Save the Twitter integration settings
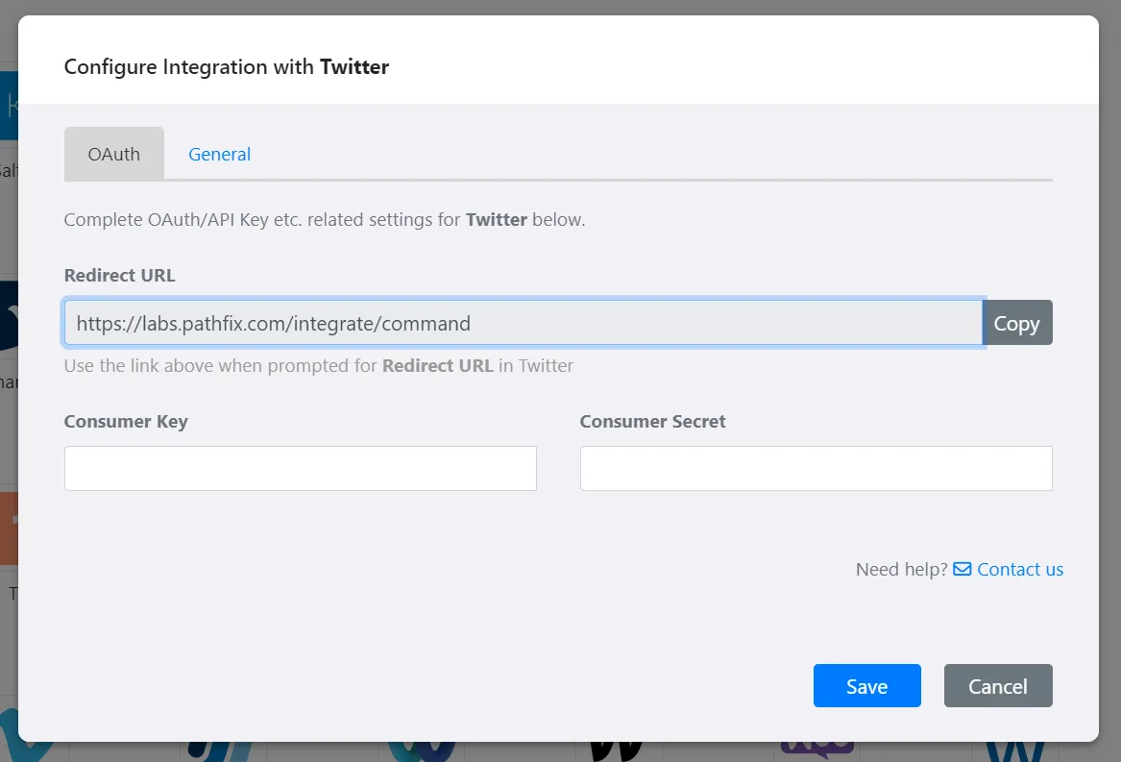1121x762 pixels. click(x=866, y=685)
